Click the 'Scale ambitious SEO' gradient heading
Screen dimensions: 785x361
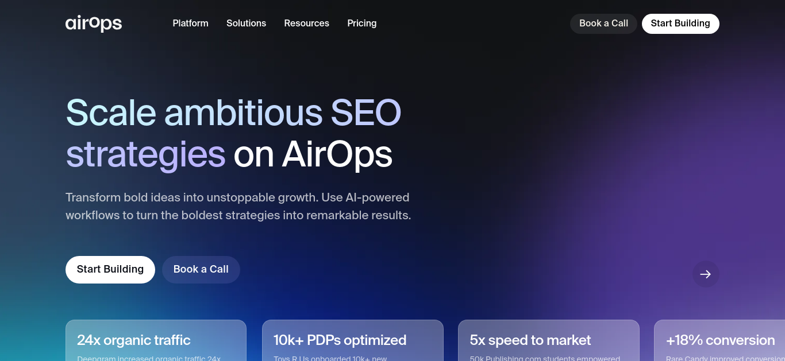[x=233, y=112]
